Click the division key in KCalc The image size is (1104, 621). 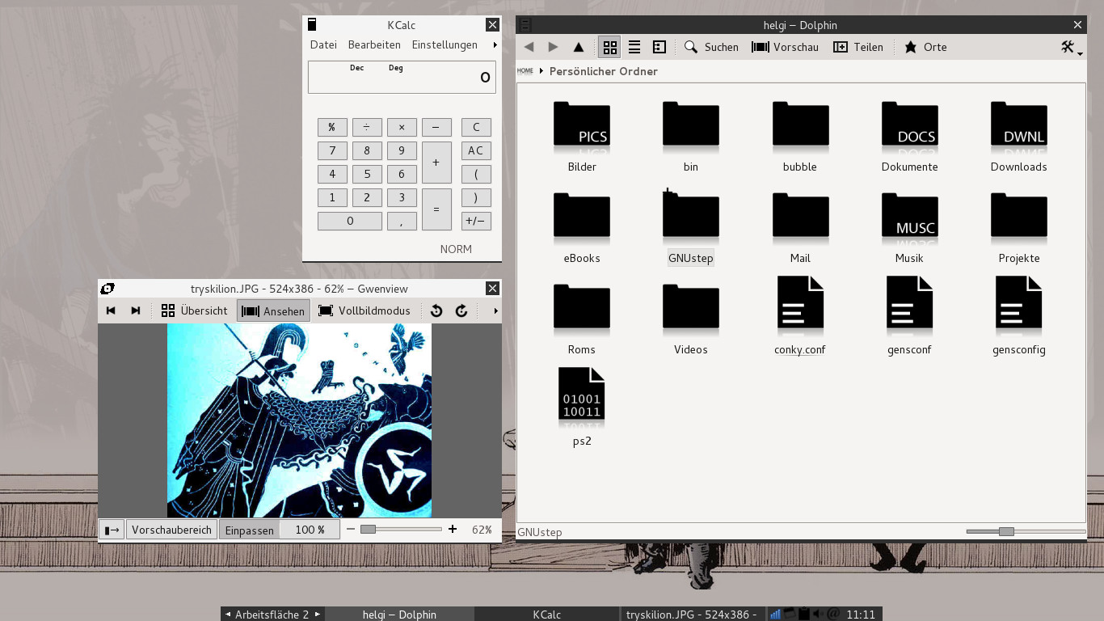(367, 127)
